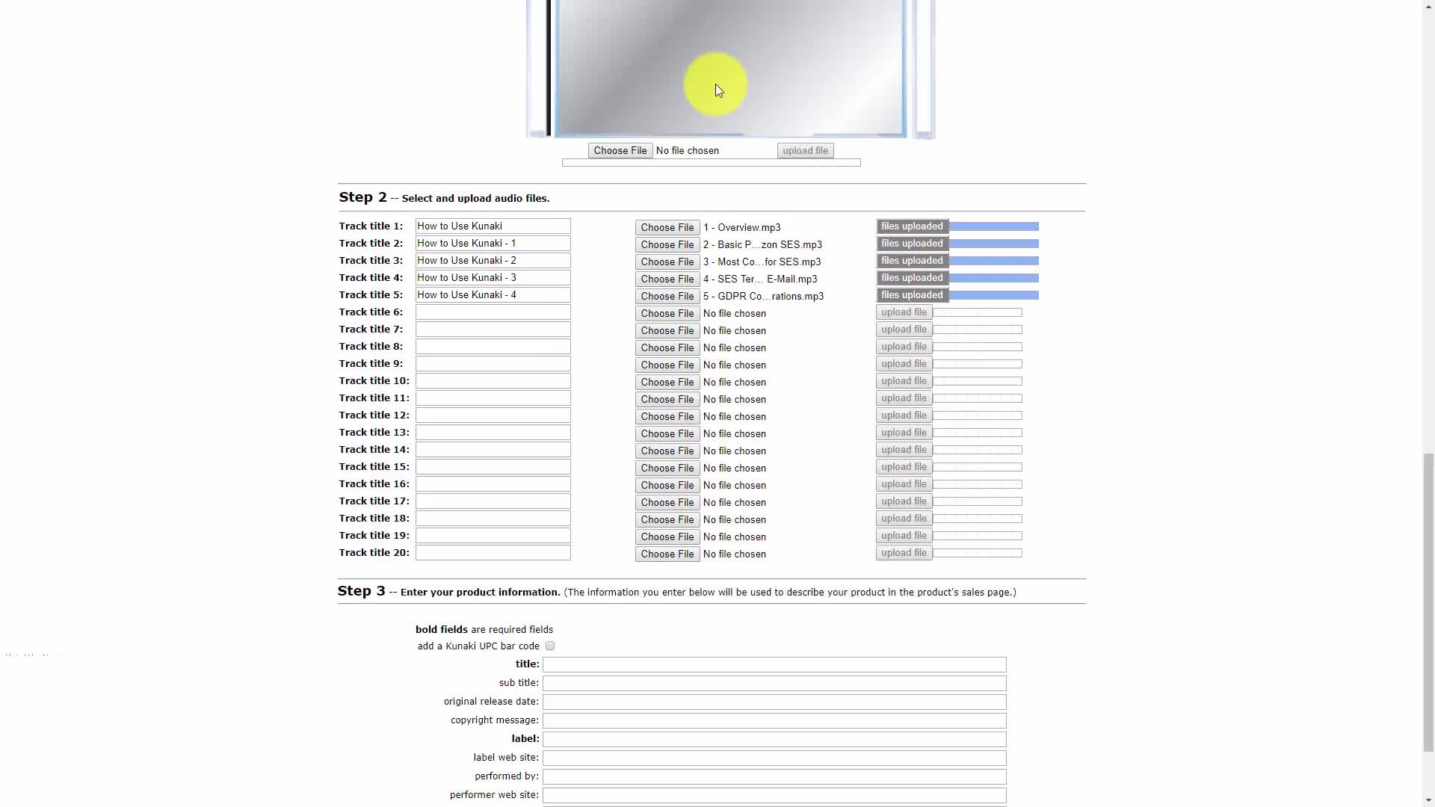Choose a file for Track 7
The height and width of the screenshot is (807, 1435).
pos(667,330)
